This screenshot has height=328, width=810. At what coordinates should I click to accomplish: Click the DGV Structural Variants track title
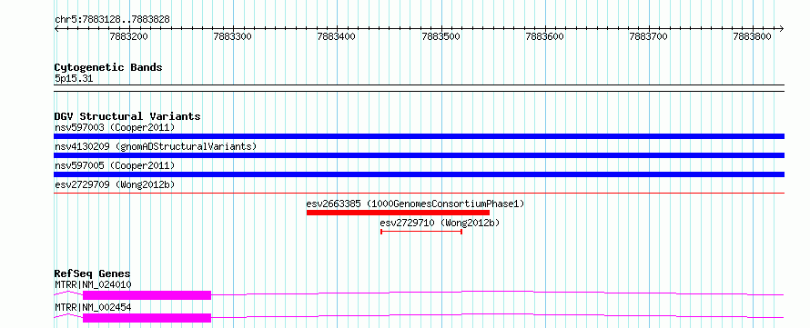point(127,116)
